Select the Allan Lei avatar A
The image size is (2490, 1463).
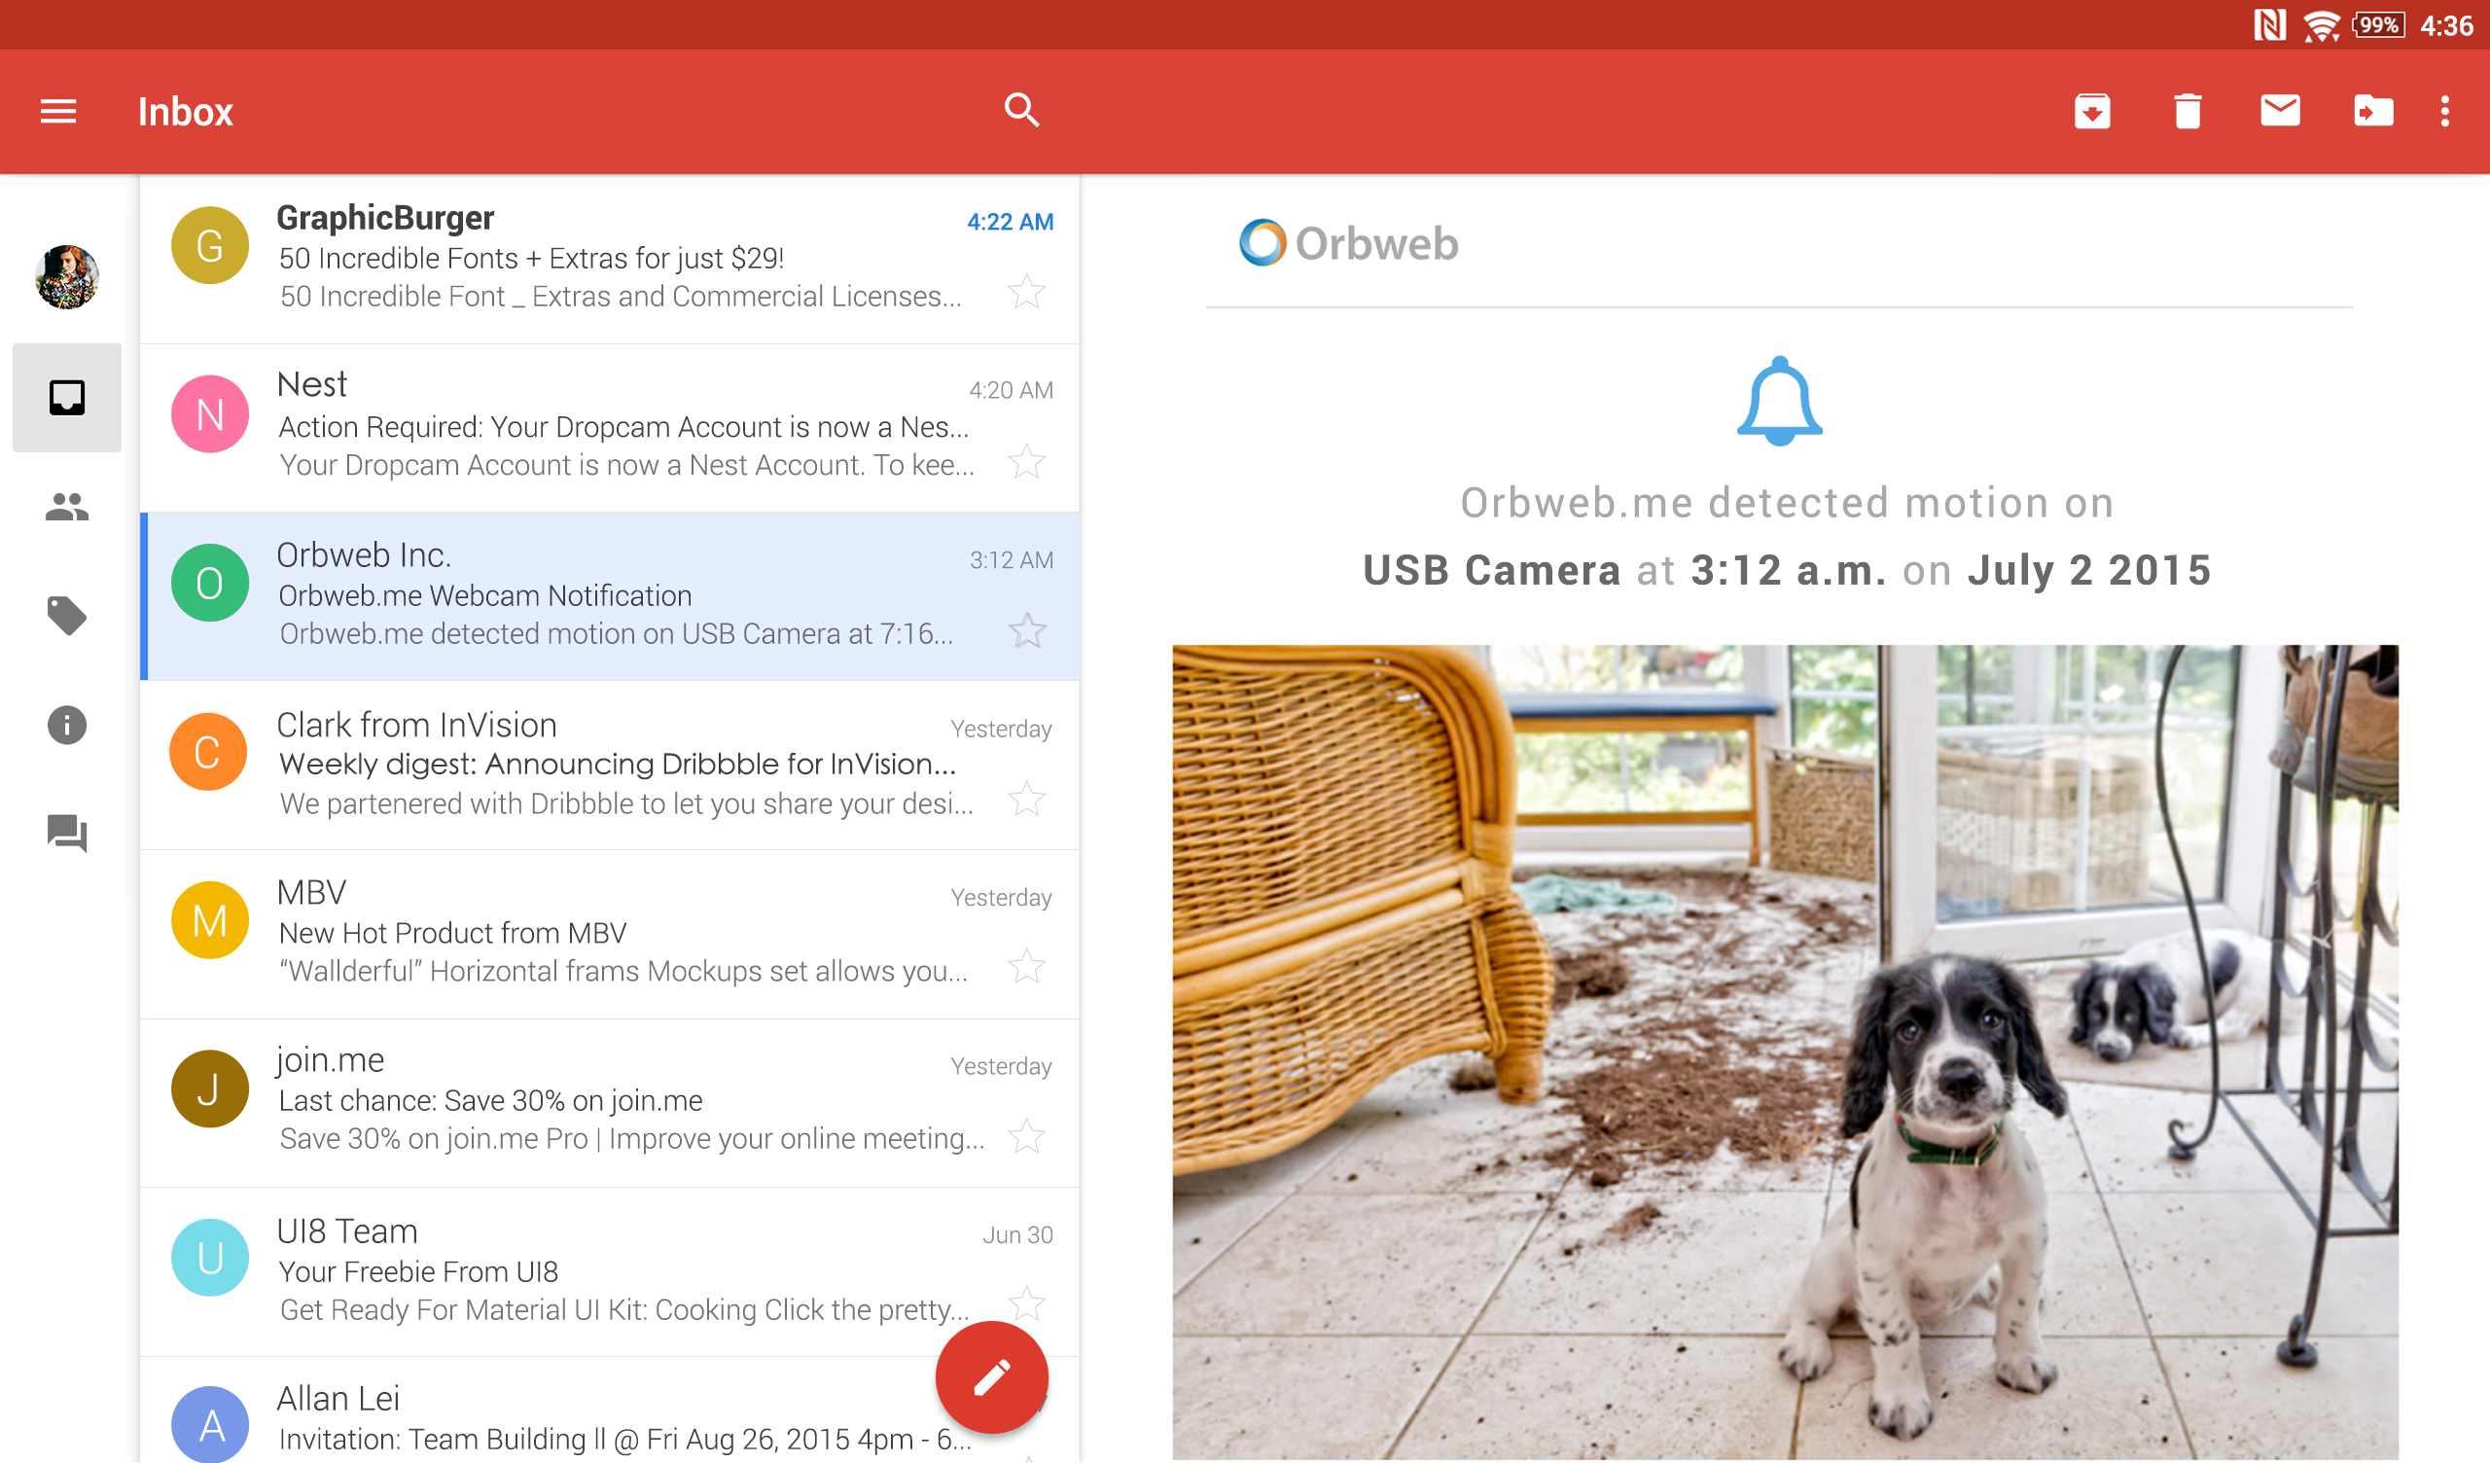click(209, 1425)
